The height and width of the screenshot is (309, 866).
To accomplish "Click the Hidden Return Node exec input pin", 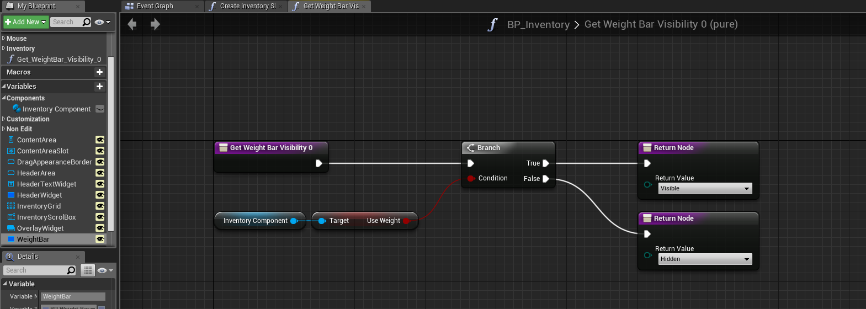I will (647, 234).
